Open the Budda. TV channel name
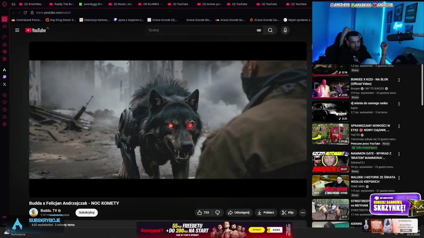The image size is (424, 238). coord(49,211)
